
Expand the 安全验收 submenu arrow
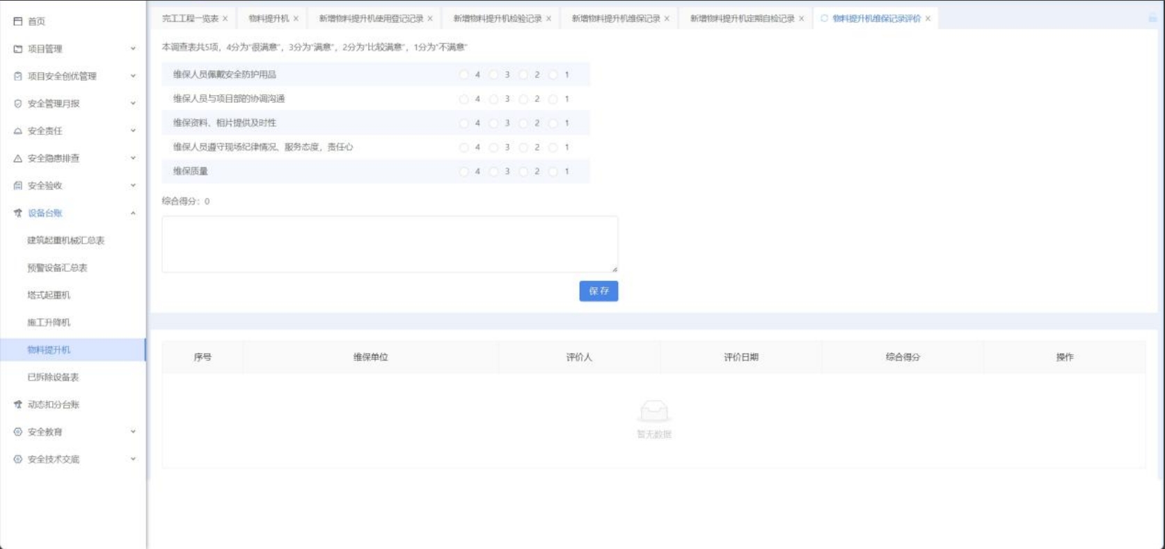click(x=133, y=186)
